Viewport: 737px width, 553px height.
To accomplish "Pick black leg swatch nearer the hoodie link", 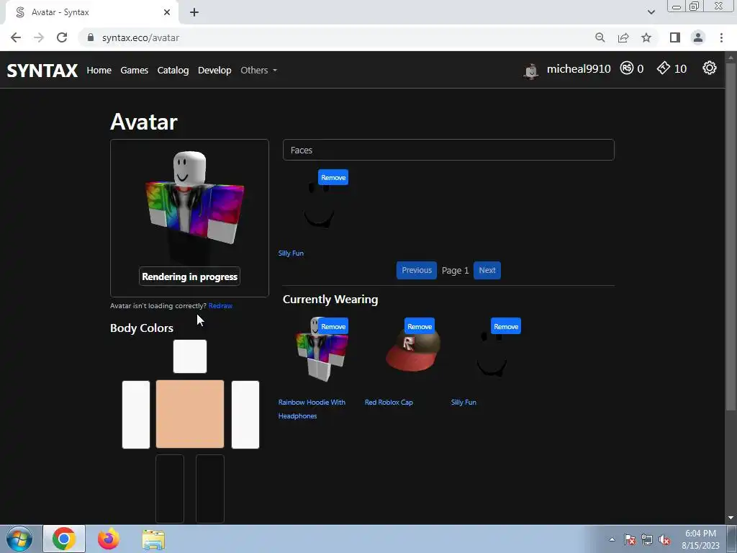I will coord(210,489).
